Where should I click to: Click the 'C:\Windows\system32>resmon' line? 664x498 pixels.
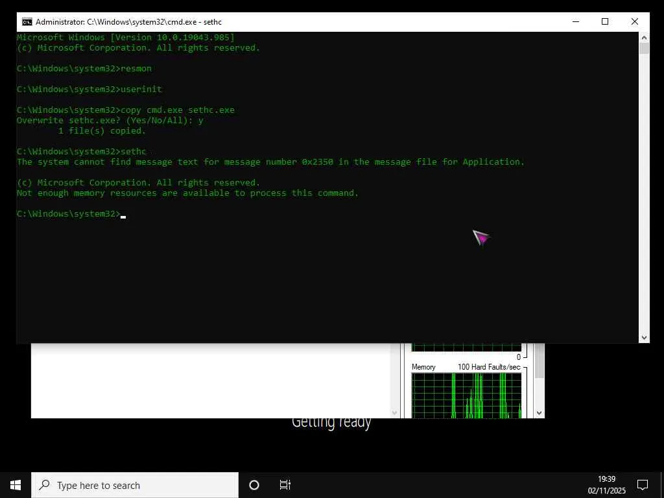click(x=84, y=69)
